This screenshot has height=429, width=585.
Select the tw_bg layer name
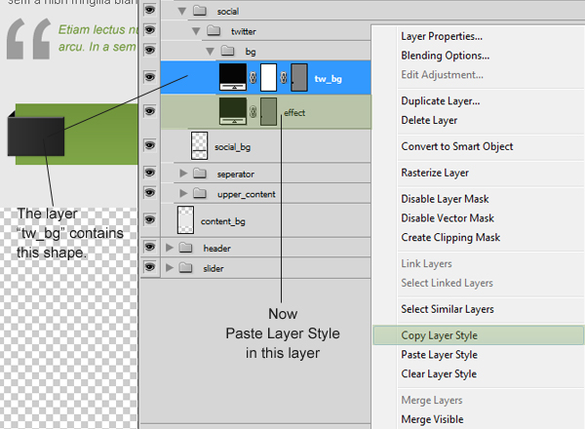click(328, 79)
